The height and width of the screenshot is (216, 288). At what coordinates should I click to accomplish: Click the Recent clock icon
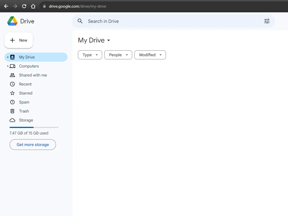[12, 84]
